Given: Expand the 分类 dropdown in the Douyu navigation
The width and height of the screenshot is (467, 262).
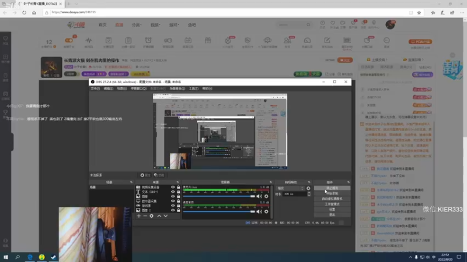Looking at the screenshot, I should tap(137, 25).
